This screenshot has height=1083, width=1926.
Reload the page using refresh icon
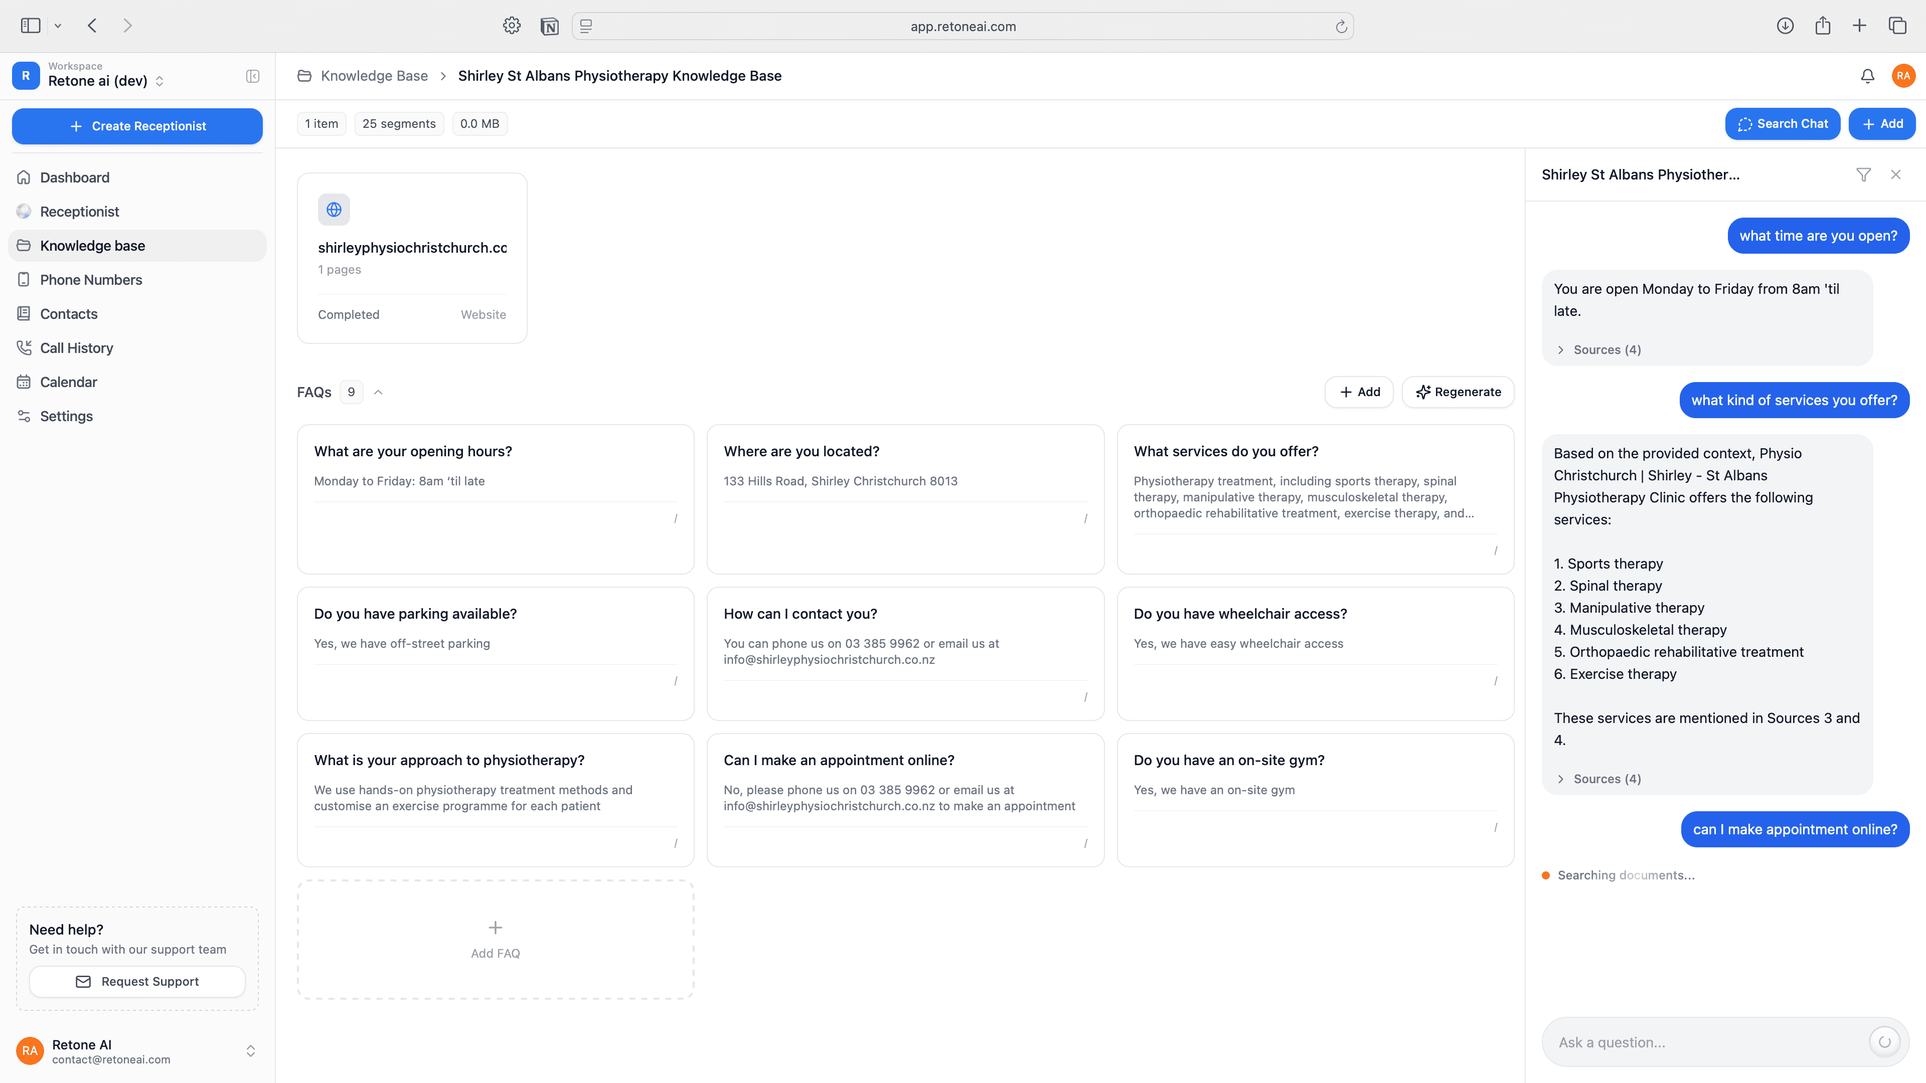coord(1341,26)
